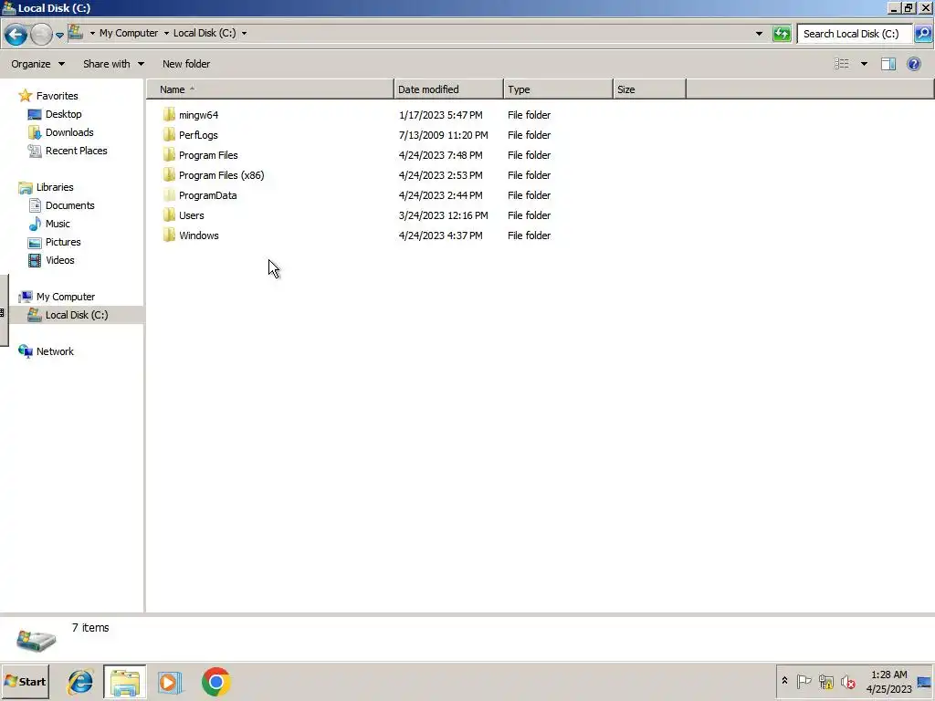This screenshot has width=935, height=701.
Task: Open the Pictures library
Action: (63, 242)
